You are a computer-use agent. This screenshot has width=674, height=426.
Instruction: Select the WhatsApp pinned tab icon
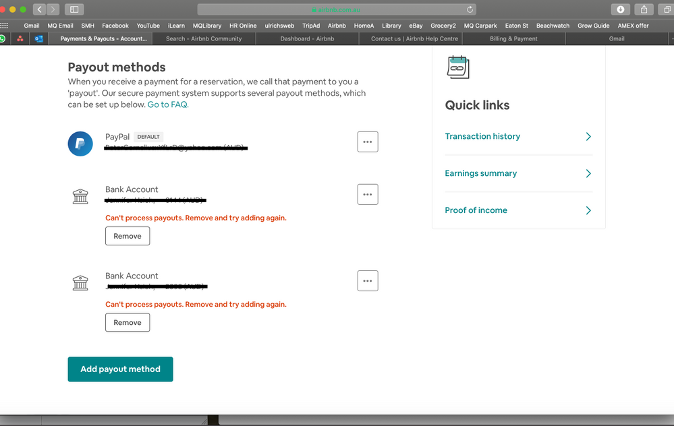[4, 38]
